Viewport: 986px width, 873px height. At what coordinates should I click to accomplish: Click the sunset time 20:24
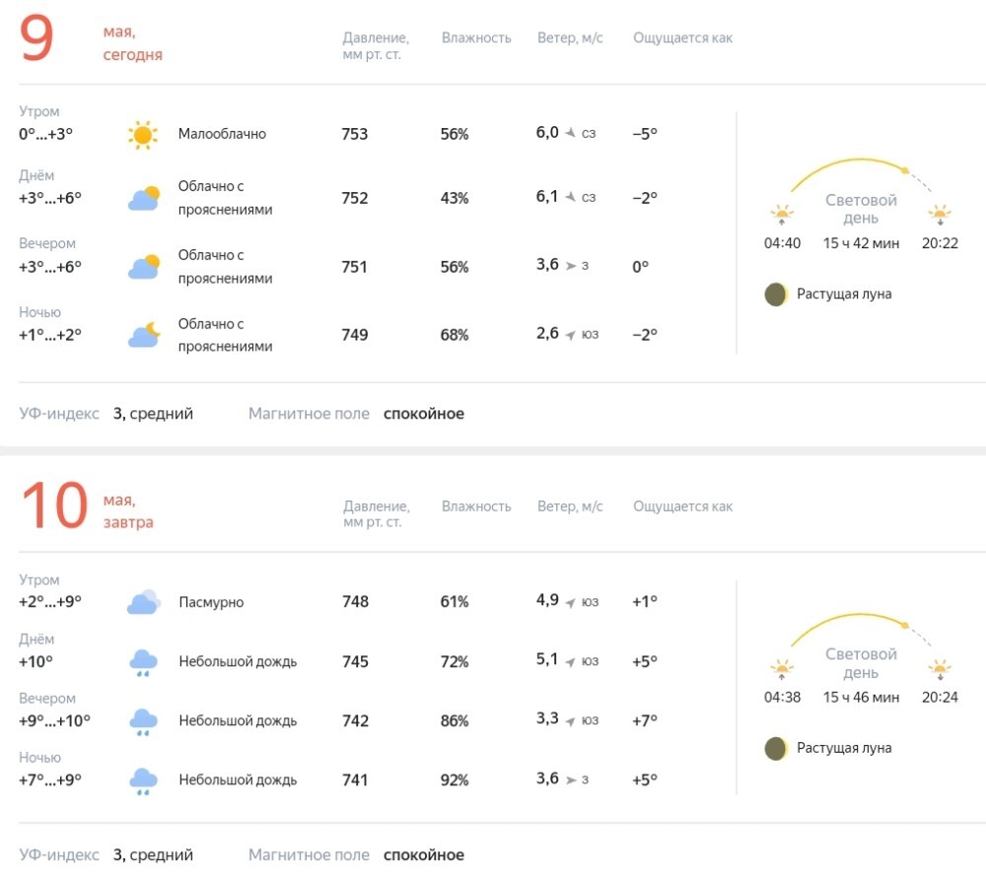coord(940,697)
